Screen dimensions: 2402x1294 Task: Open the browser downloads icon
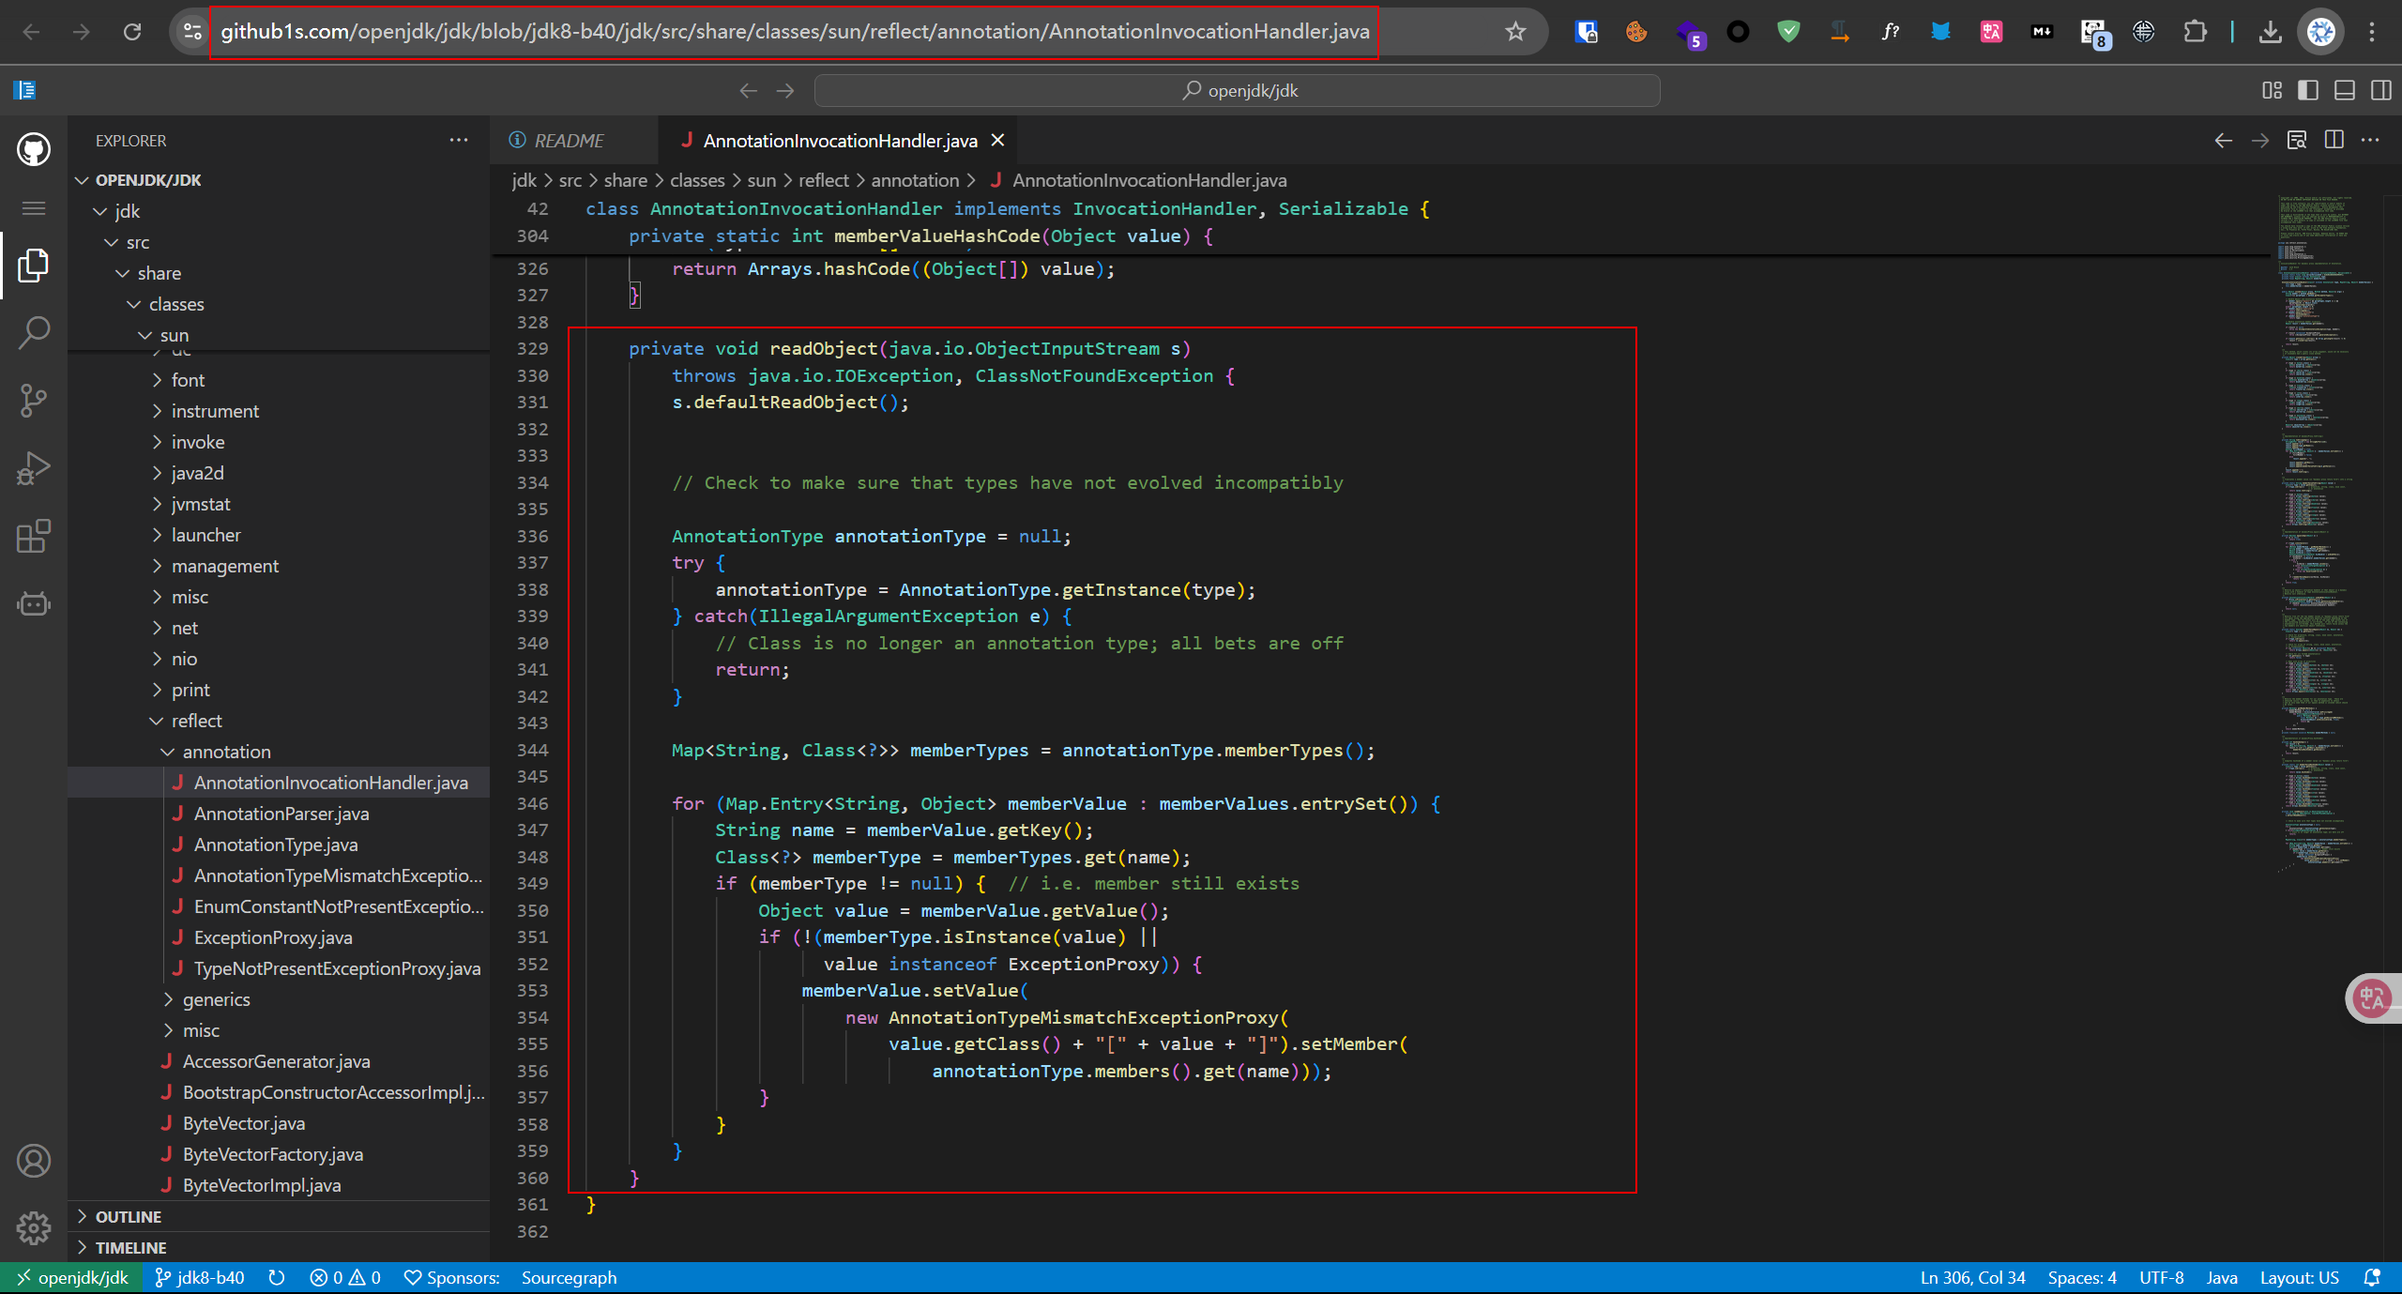tap(2270, 32)
